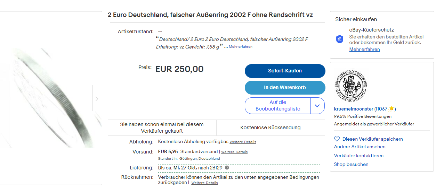Click the Sofort-Kaufen button
The height and width of the screenshot is (185, 436).
[x=285, y=71]
